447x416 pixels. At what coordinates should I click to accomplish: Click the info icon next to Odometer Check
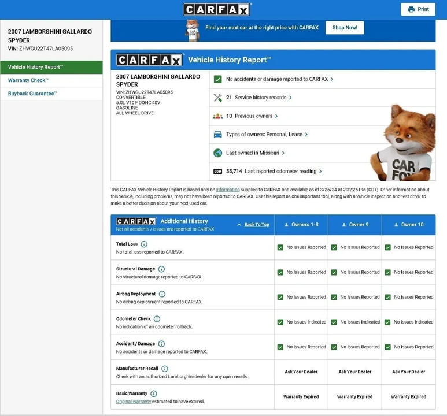[157, 319]
